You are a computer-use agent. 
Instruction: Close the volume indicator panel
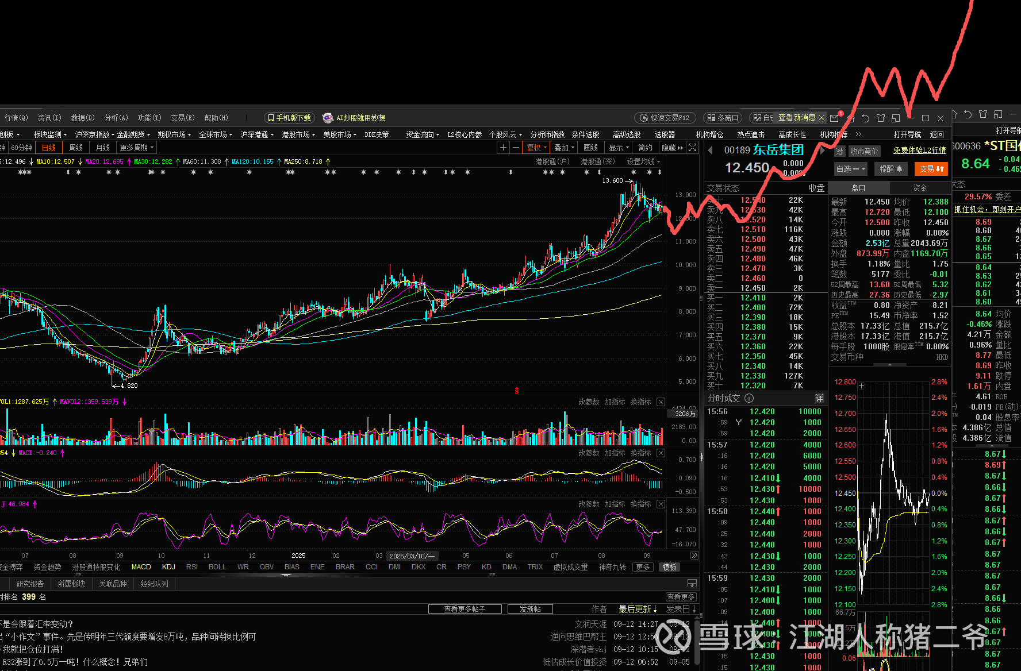[661, 402]
